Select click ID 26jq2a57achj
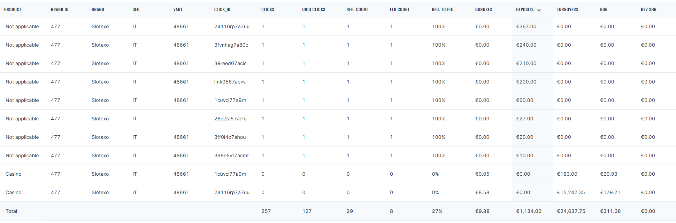Image resolution: width=676 pixels, height=223 pixels. 230,119
